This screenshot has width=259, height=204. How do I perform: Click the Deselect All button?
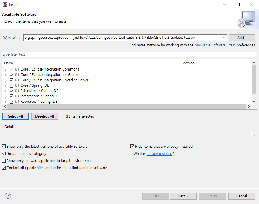[x=45, y=116]
